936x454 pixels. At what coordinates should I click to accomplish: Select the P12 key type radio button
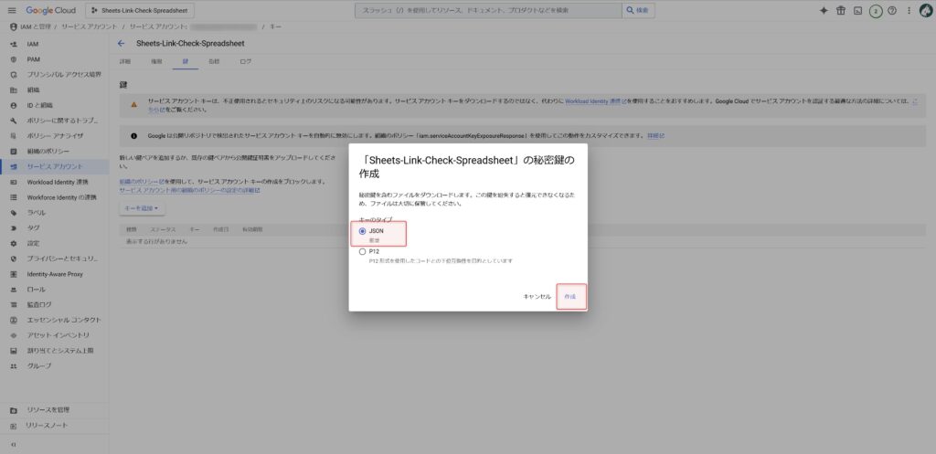click(363, 251)
